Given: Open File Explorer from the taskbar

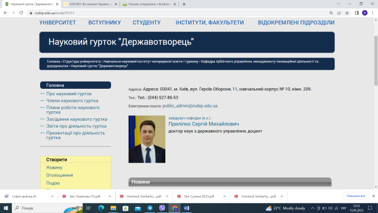Looking at the screenshot, I should pos(113,208).
